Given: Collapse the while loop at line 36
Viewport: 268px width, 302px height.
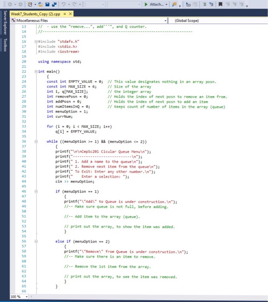Looking at the screenshot, I should (x=36, y=142).
